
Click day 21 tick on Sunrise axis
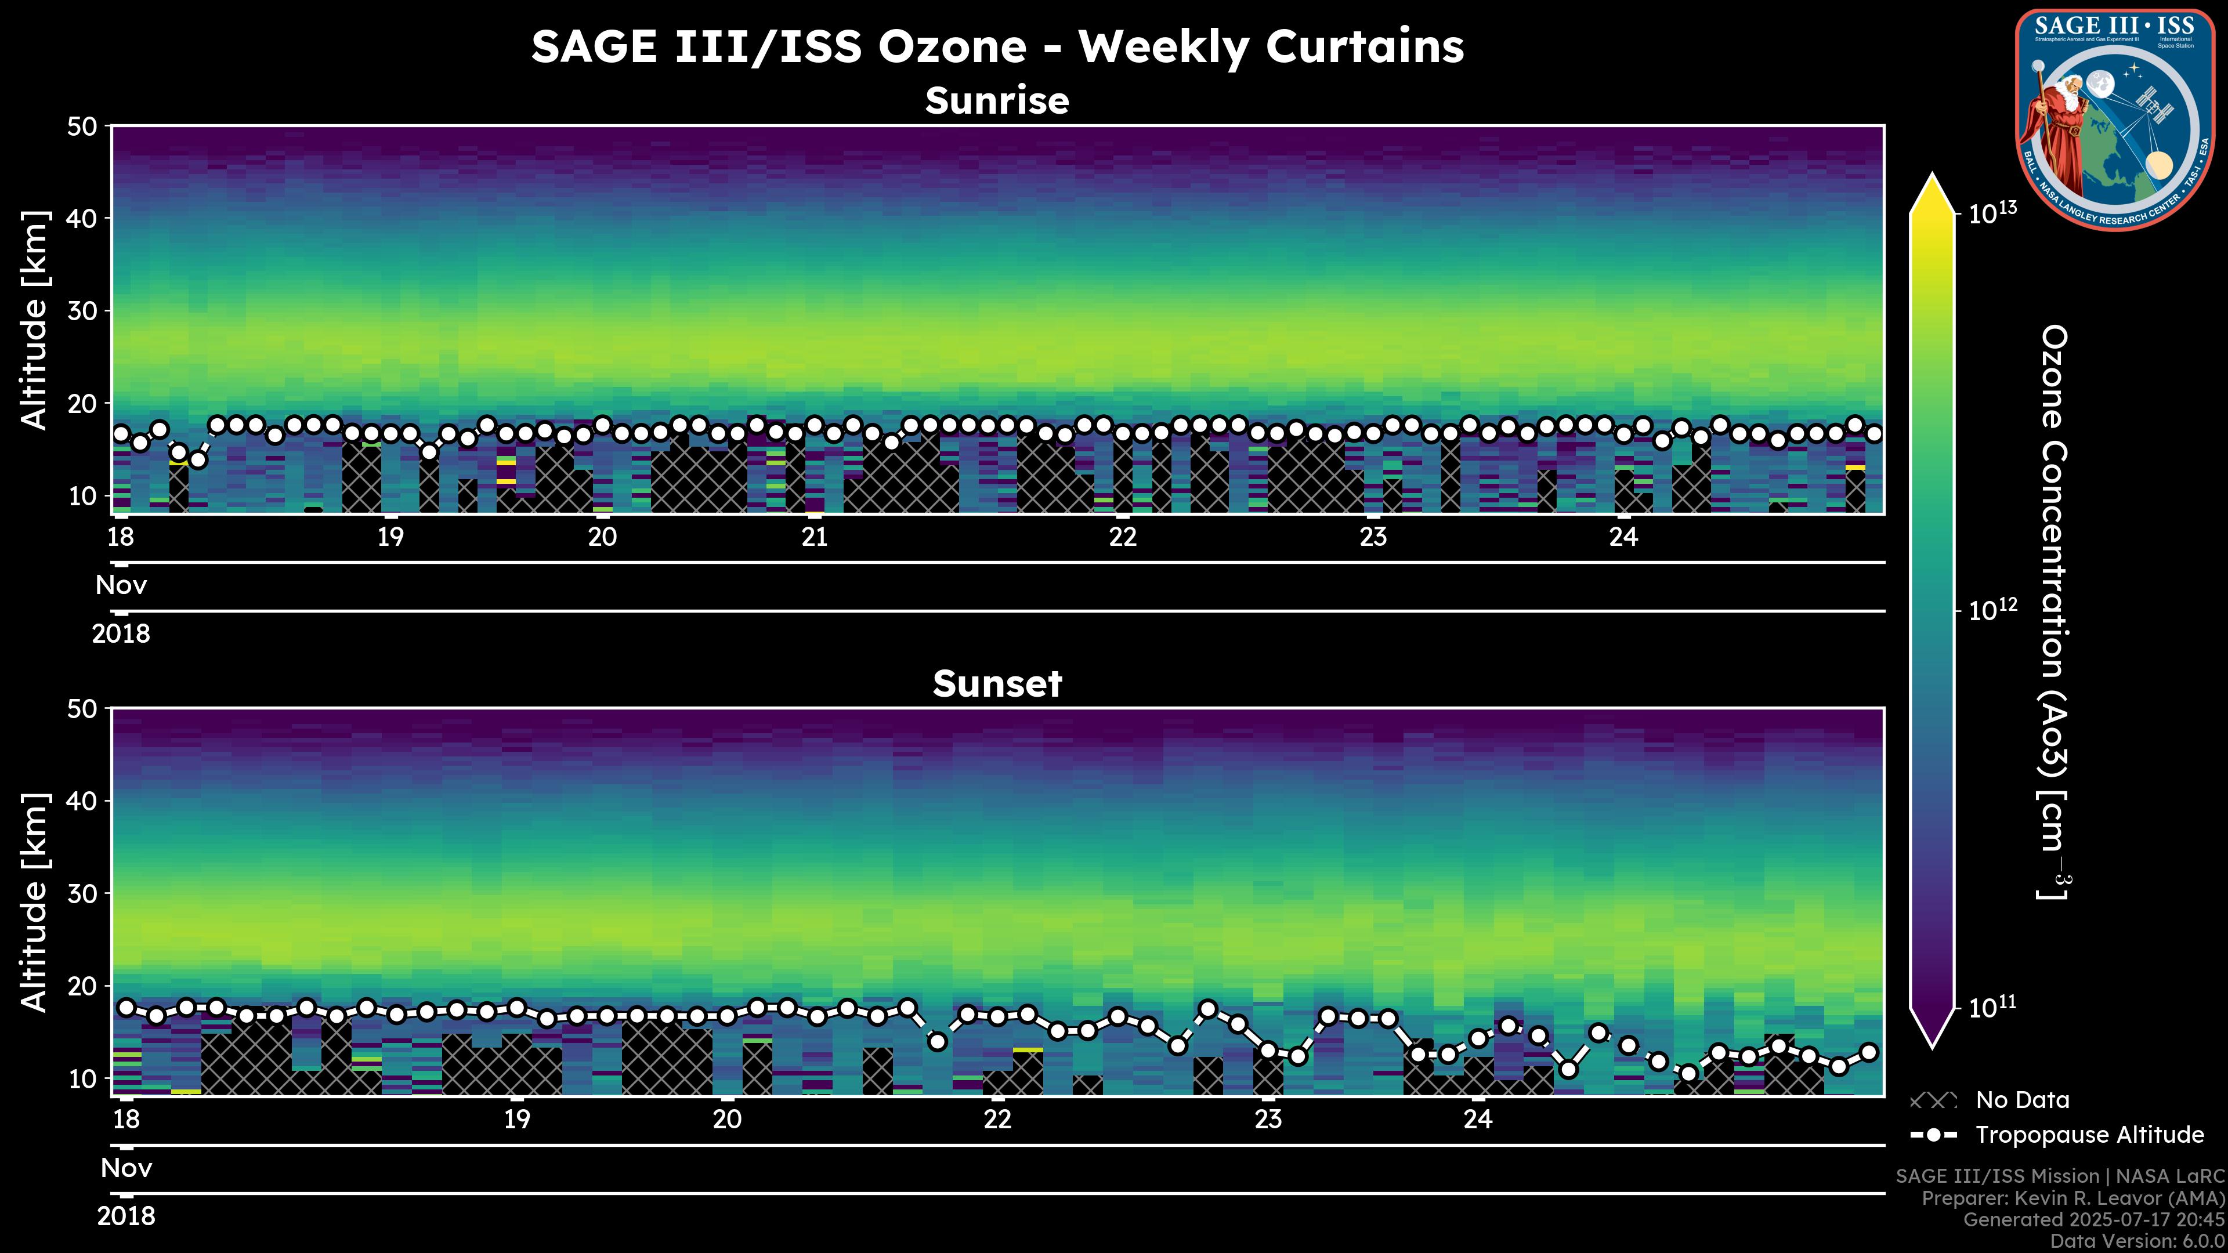[x=815, y=537]
